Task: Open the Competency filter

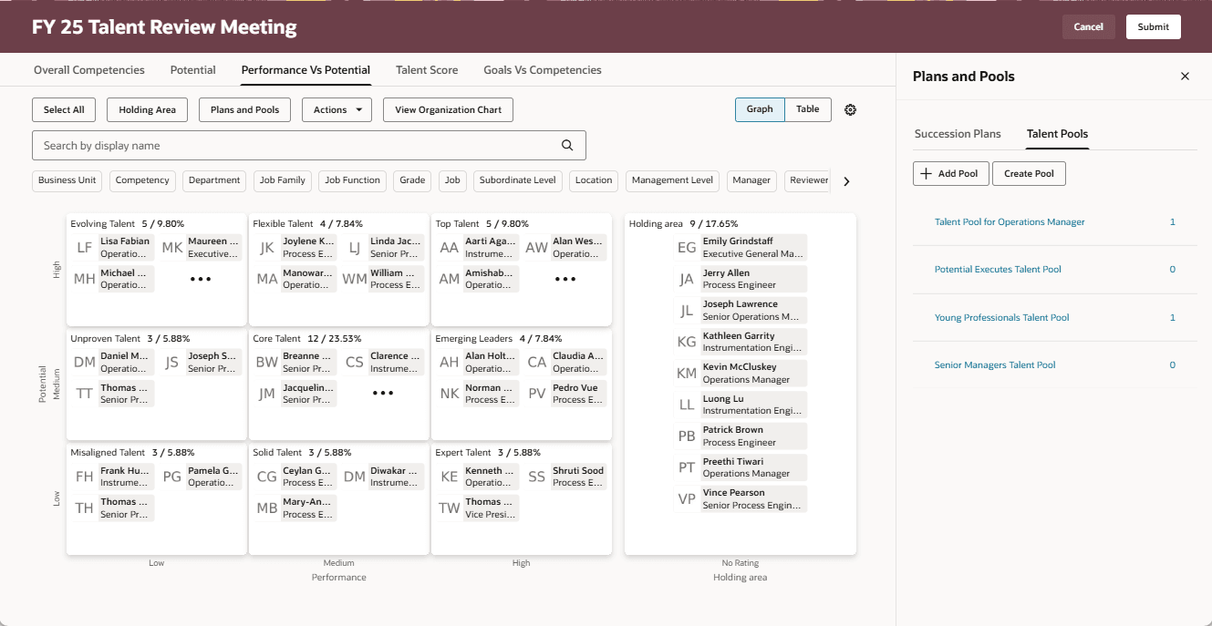Action: coord(142,180)
